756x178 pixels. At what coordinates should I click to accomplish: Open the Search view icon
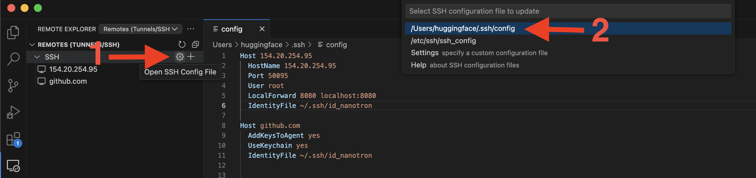coord(13,59)
